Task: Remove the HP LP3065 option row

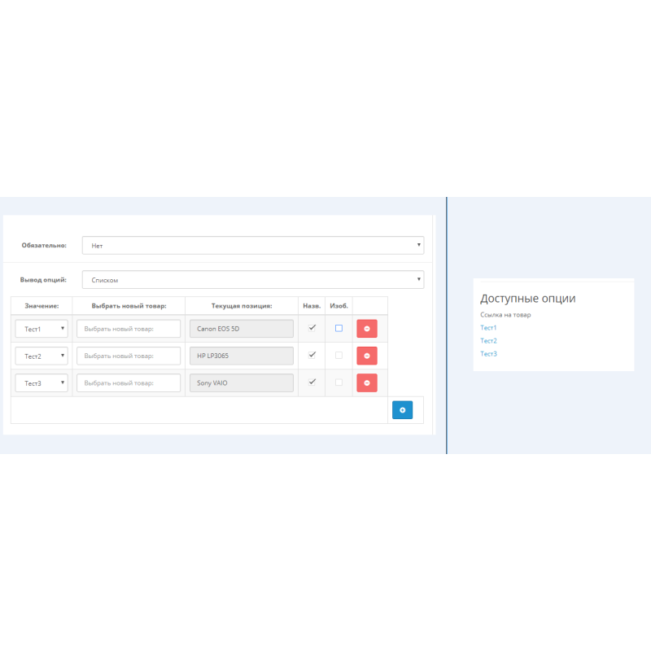Action: (x=367, y=356)
